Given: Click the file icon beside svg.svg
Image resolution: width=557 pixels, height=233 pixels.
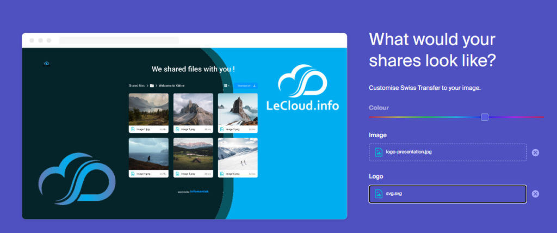Looking at the screenshot, I should tap(379, 194).
